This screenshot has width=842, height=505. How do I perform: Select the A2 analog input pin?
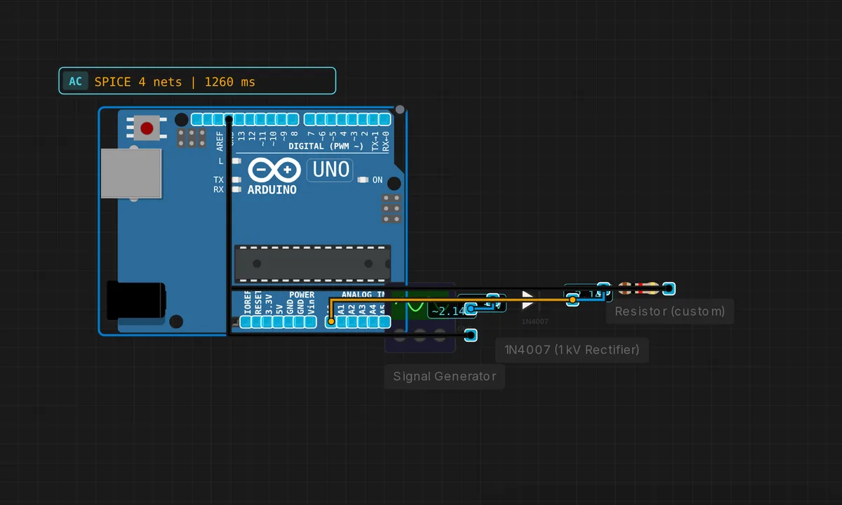click(352, 322)
